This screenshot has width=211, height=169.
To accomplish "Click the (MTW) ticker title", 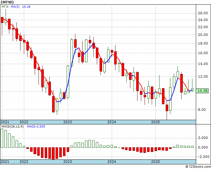I will (7, 2).
